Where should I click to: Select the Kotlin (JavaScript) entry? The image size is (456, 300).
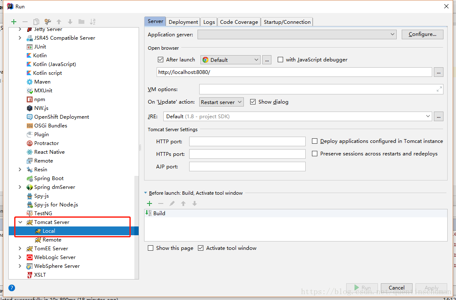54,64
